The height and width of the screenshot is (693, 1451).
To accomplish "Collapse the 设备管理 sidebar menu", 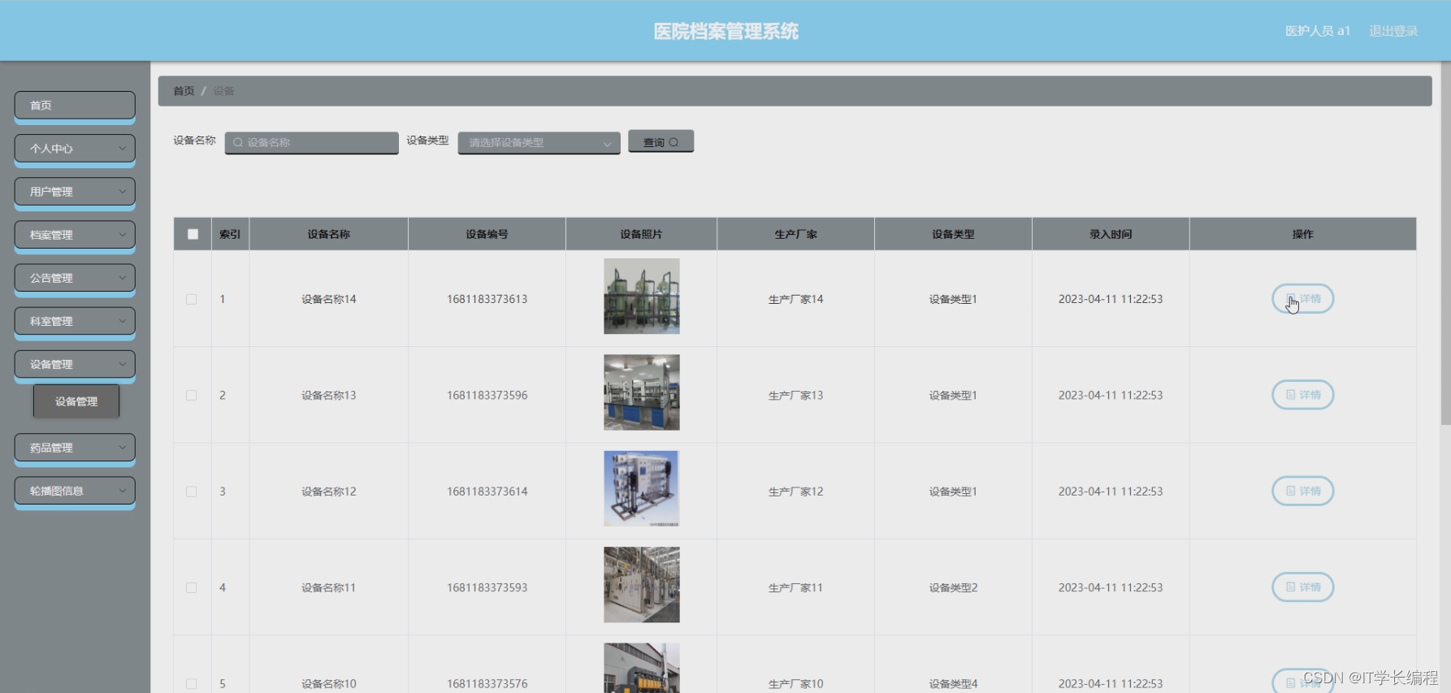I will (75, 364).
